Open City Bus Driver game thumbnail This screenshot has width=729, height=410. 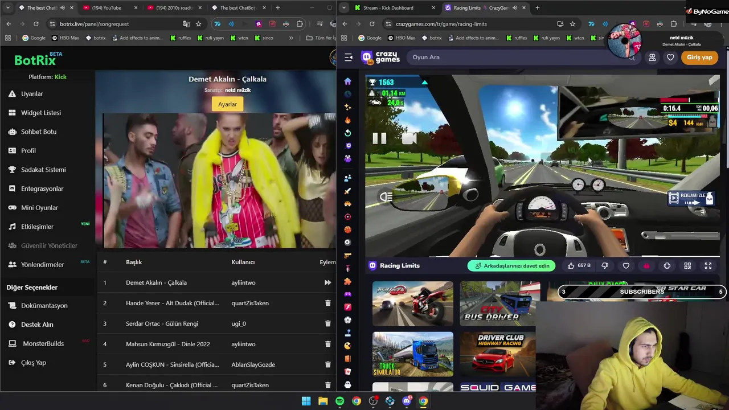coord(500,304)
